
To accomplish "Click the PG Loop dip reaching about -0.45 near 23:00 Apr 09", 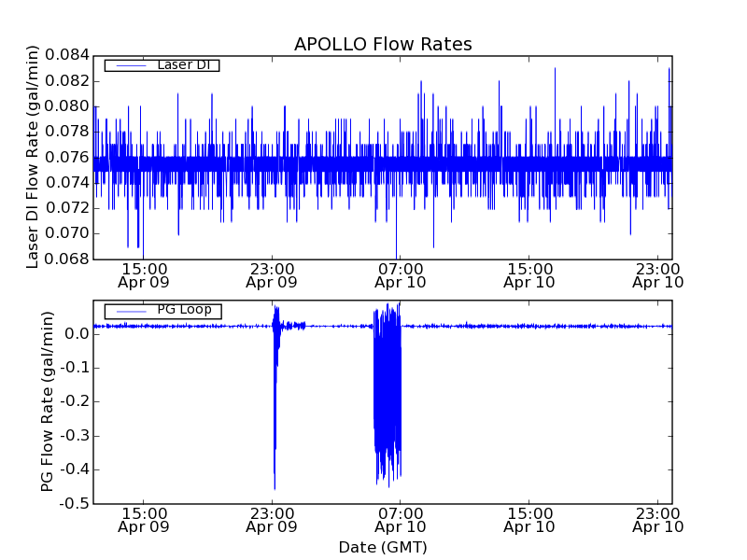I will point(275,405).
